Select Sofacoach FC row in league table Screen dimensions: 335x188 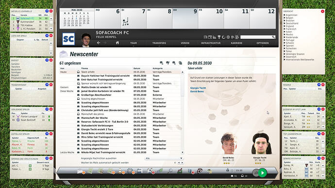[x=30, y=18]
